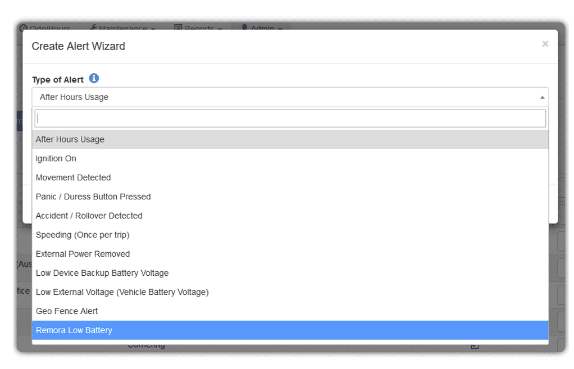Select Low Device Backup Battery Voltage

pos(102,273)
